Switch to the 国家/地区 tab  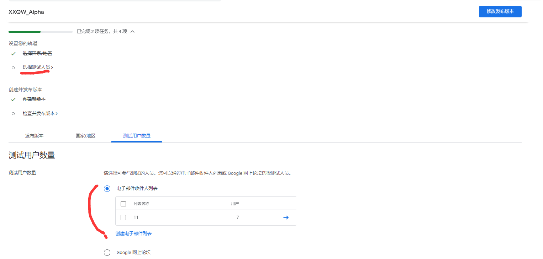point(85,136)
